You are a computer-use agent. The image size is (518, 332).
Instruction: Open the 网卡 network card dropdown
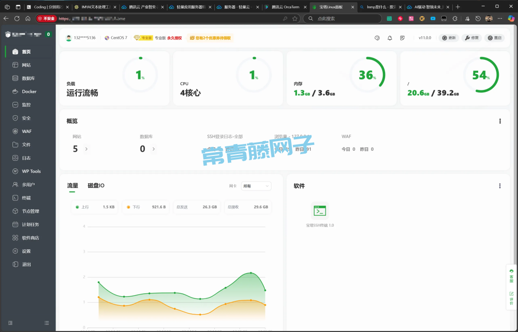coord(256,186)
